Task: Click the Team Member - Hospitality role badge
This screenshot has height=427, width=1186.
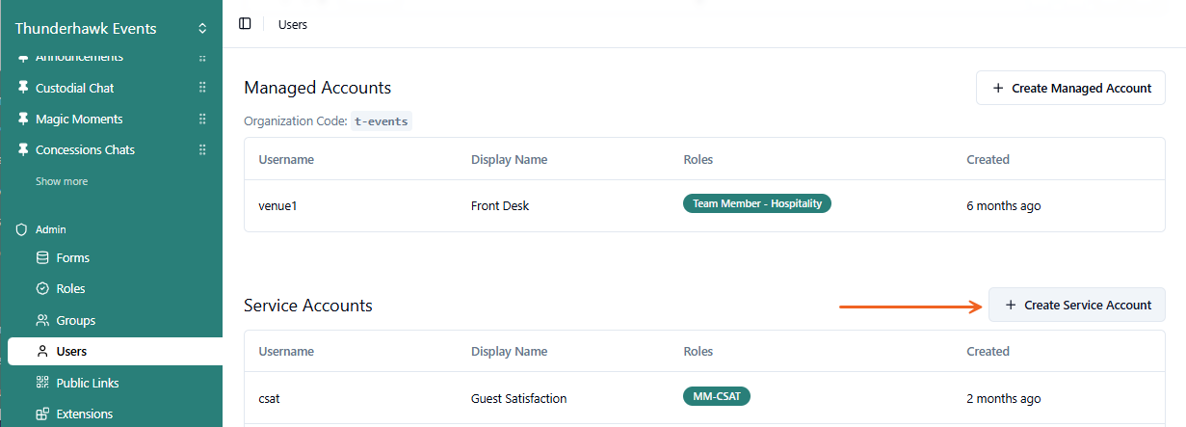Action: click(x=756, y=203)
